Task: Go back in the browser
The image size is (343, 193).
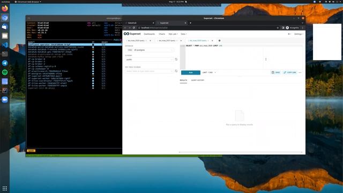Action: tap(125, 28)
